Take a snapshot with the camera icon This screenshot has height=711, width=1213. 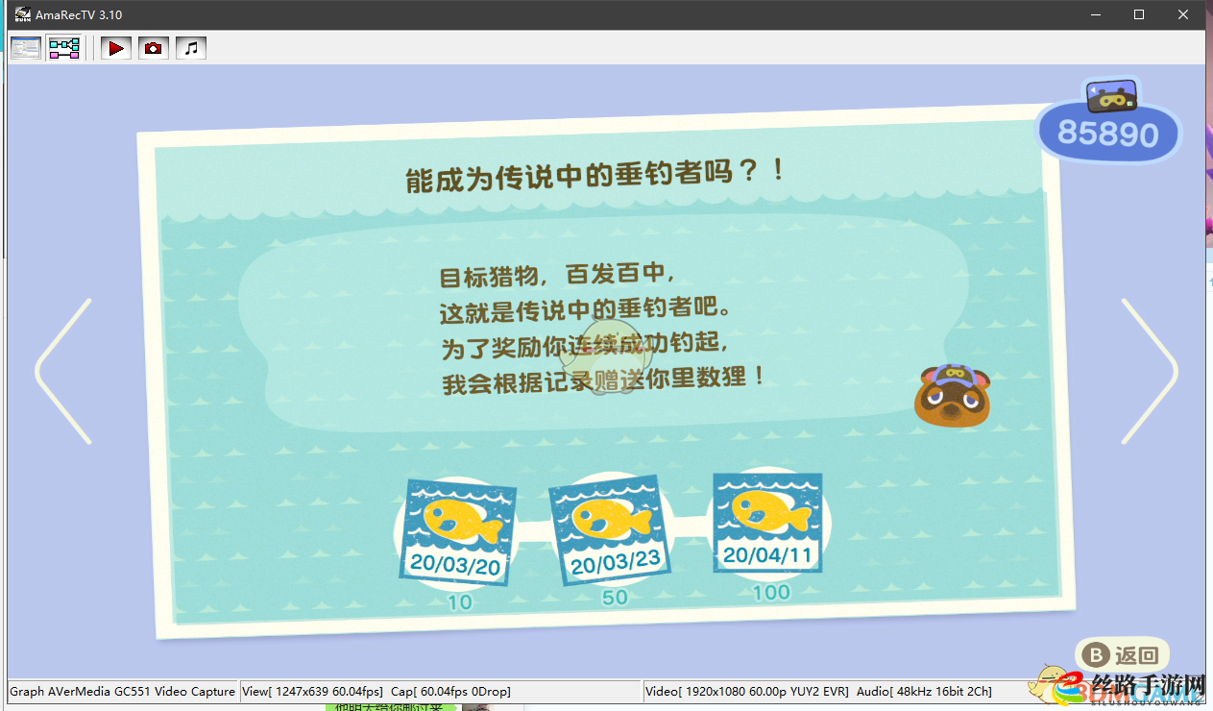[x=154, y=48]
